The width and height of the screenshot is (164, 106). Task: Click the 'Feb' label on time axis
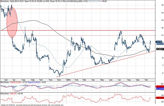(77, 80)
